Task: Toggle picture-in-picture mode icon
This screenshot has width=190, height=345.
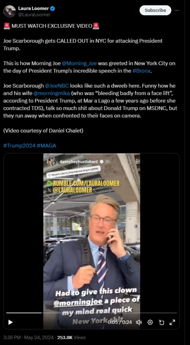Action: tap(161, 322)
